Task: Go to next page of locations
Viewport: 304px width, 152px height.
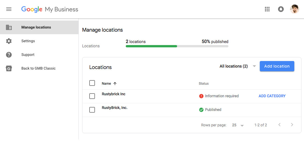Action: (x=292, y=125)
